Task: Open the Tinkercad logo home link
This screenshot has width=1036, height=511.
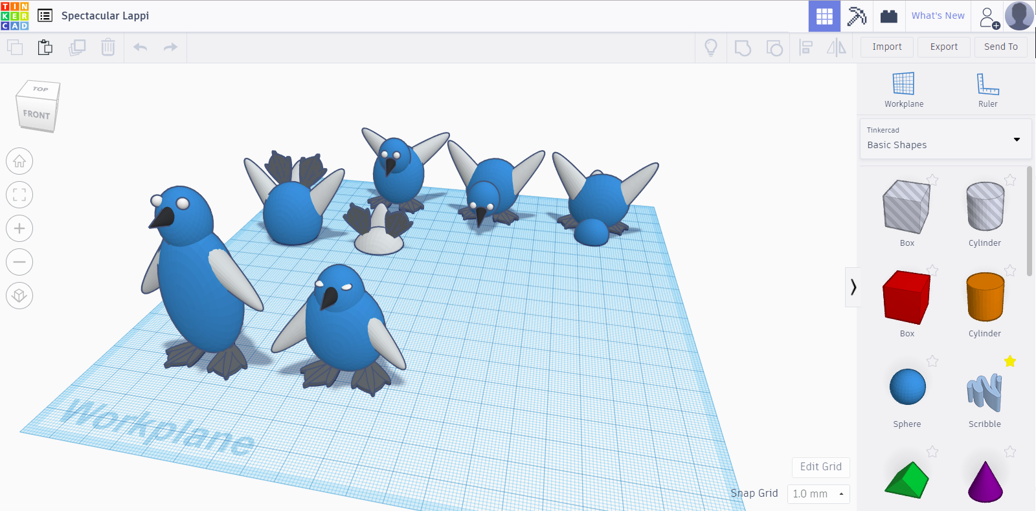Action: pyautogui.click(x=15, y=16)
